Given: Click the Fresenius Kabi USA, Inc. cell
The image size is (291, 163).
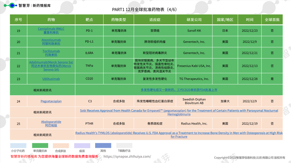Looking at the screenshot, I should [x=194, y=66].
